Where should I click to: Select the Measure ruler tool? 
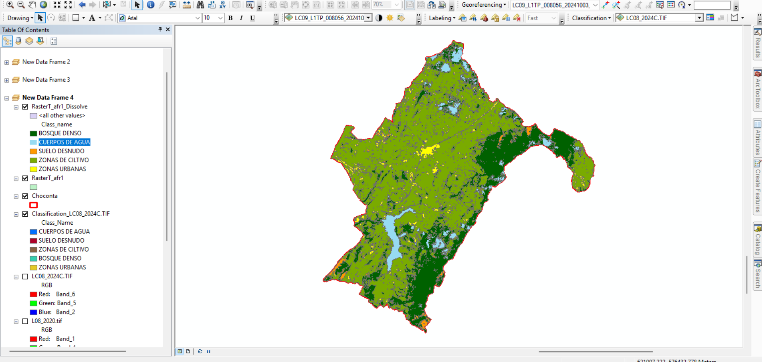[x=186, y=5]
